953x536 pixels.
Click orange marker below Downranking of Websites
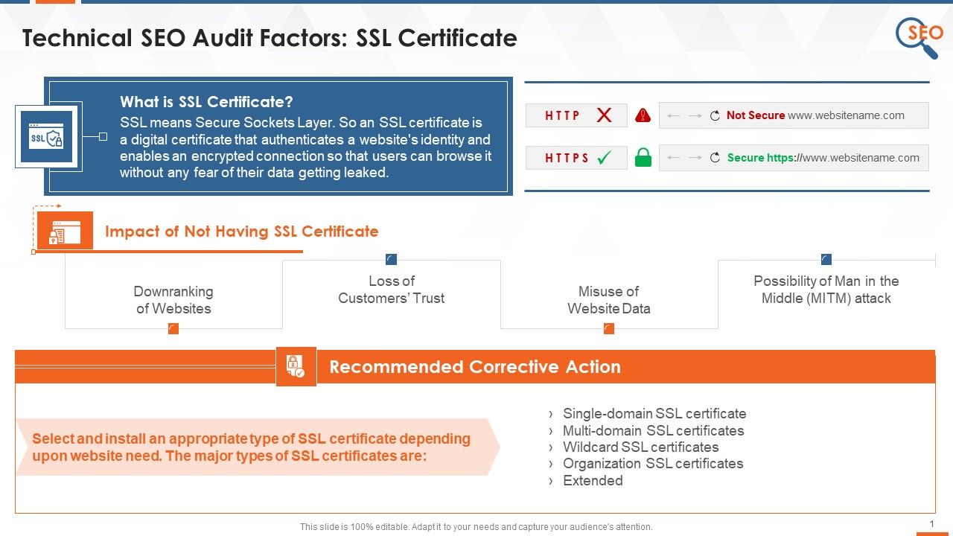pos(173,328)
